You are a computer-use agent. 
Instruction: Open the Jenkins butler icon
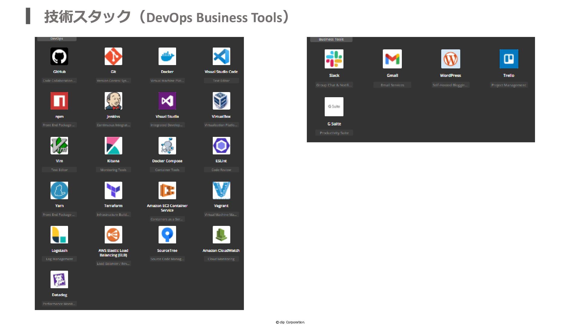(113, 101)
